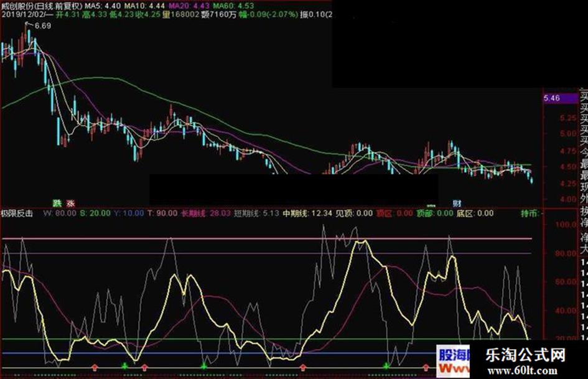Click the 高4.33 high price value

[95, 15]
